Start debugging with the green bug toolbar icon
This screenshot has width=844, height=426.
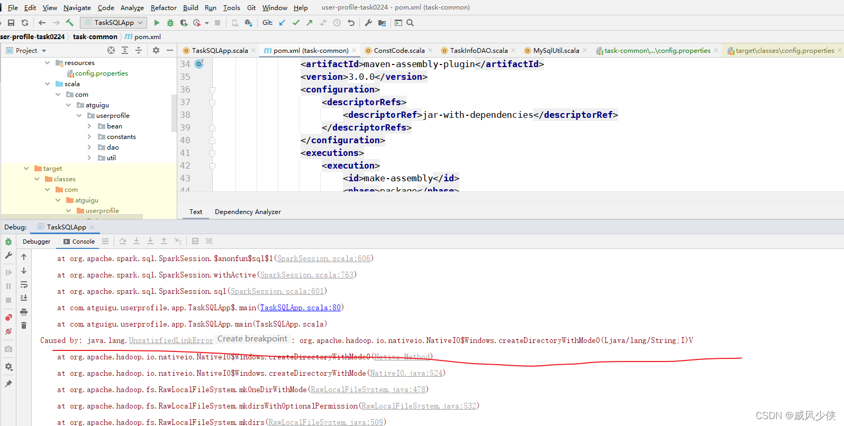tap(170, 23)
